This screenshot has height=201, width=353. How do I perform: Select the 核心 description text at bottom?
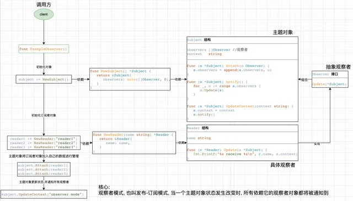click(x=213, y=190)
